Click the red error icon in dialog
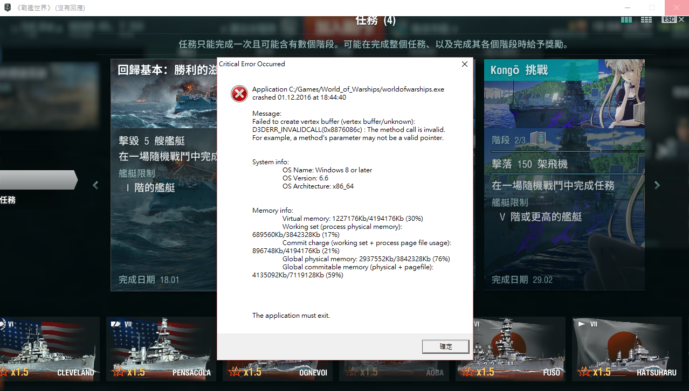689x391 pixels. click(x=239, y=94)
